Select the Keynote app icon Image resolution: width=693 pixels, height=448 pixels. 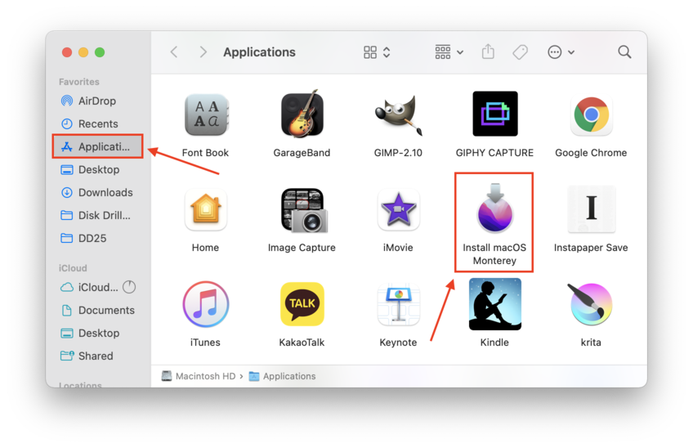398,304
